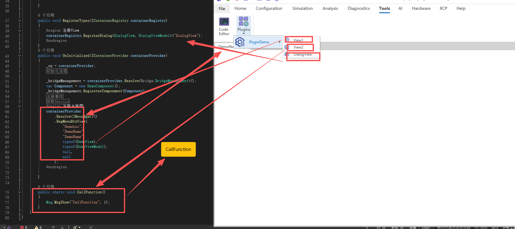Open the File menu
The image size is (515, 229).
point(222,9)
